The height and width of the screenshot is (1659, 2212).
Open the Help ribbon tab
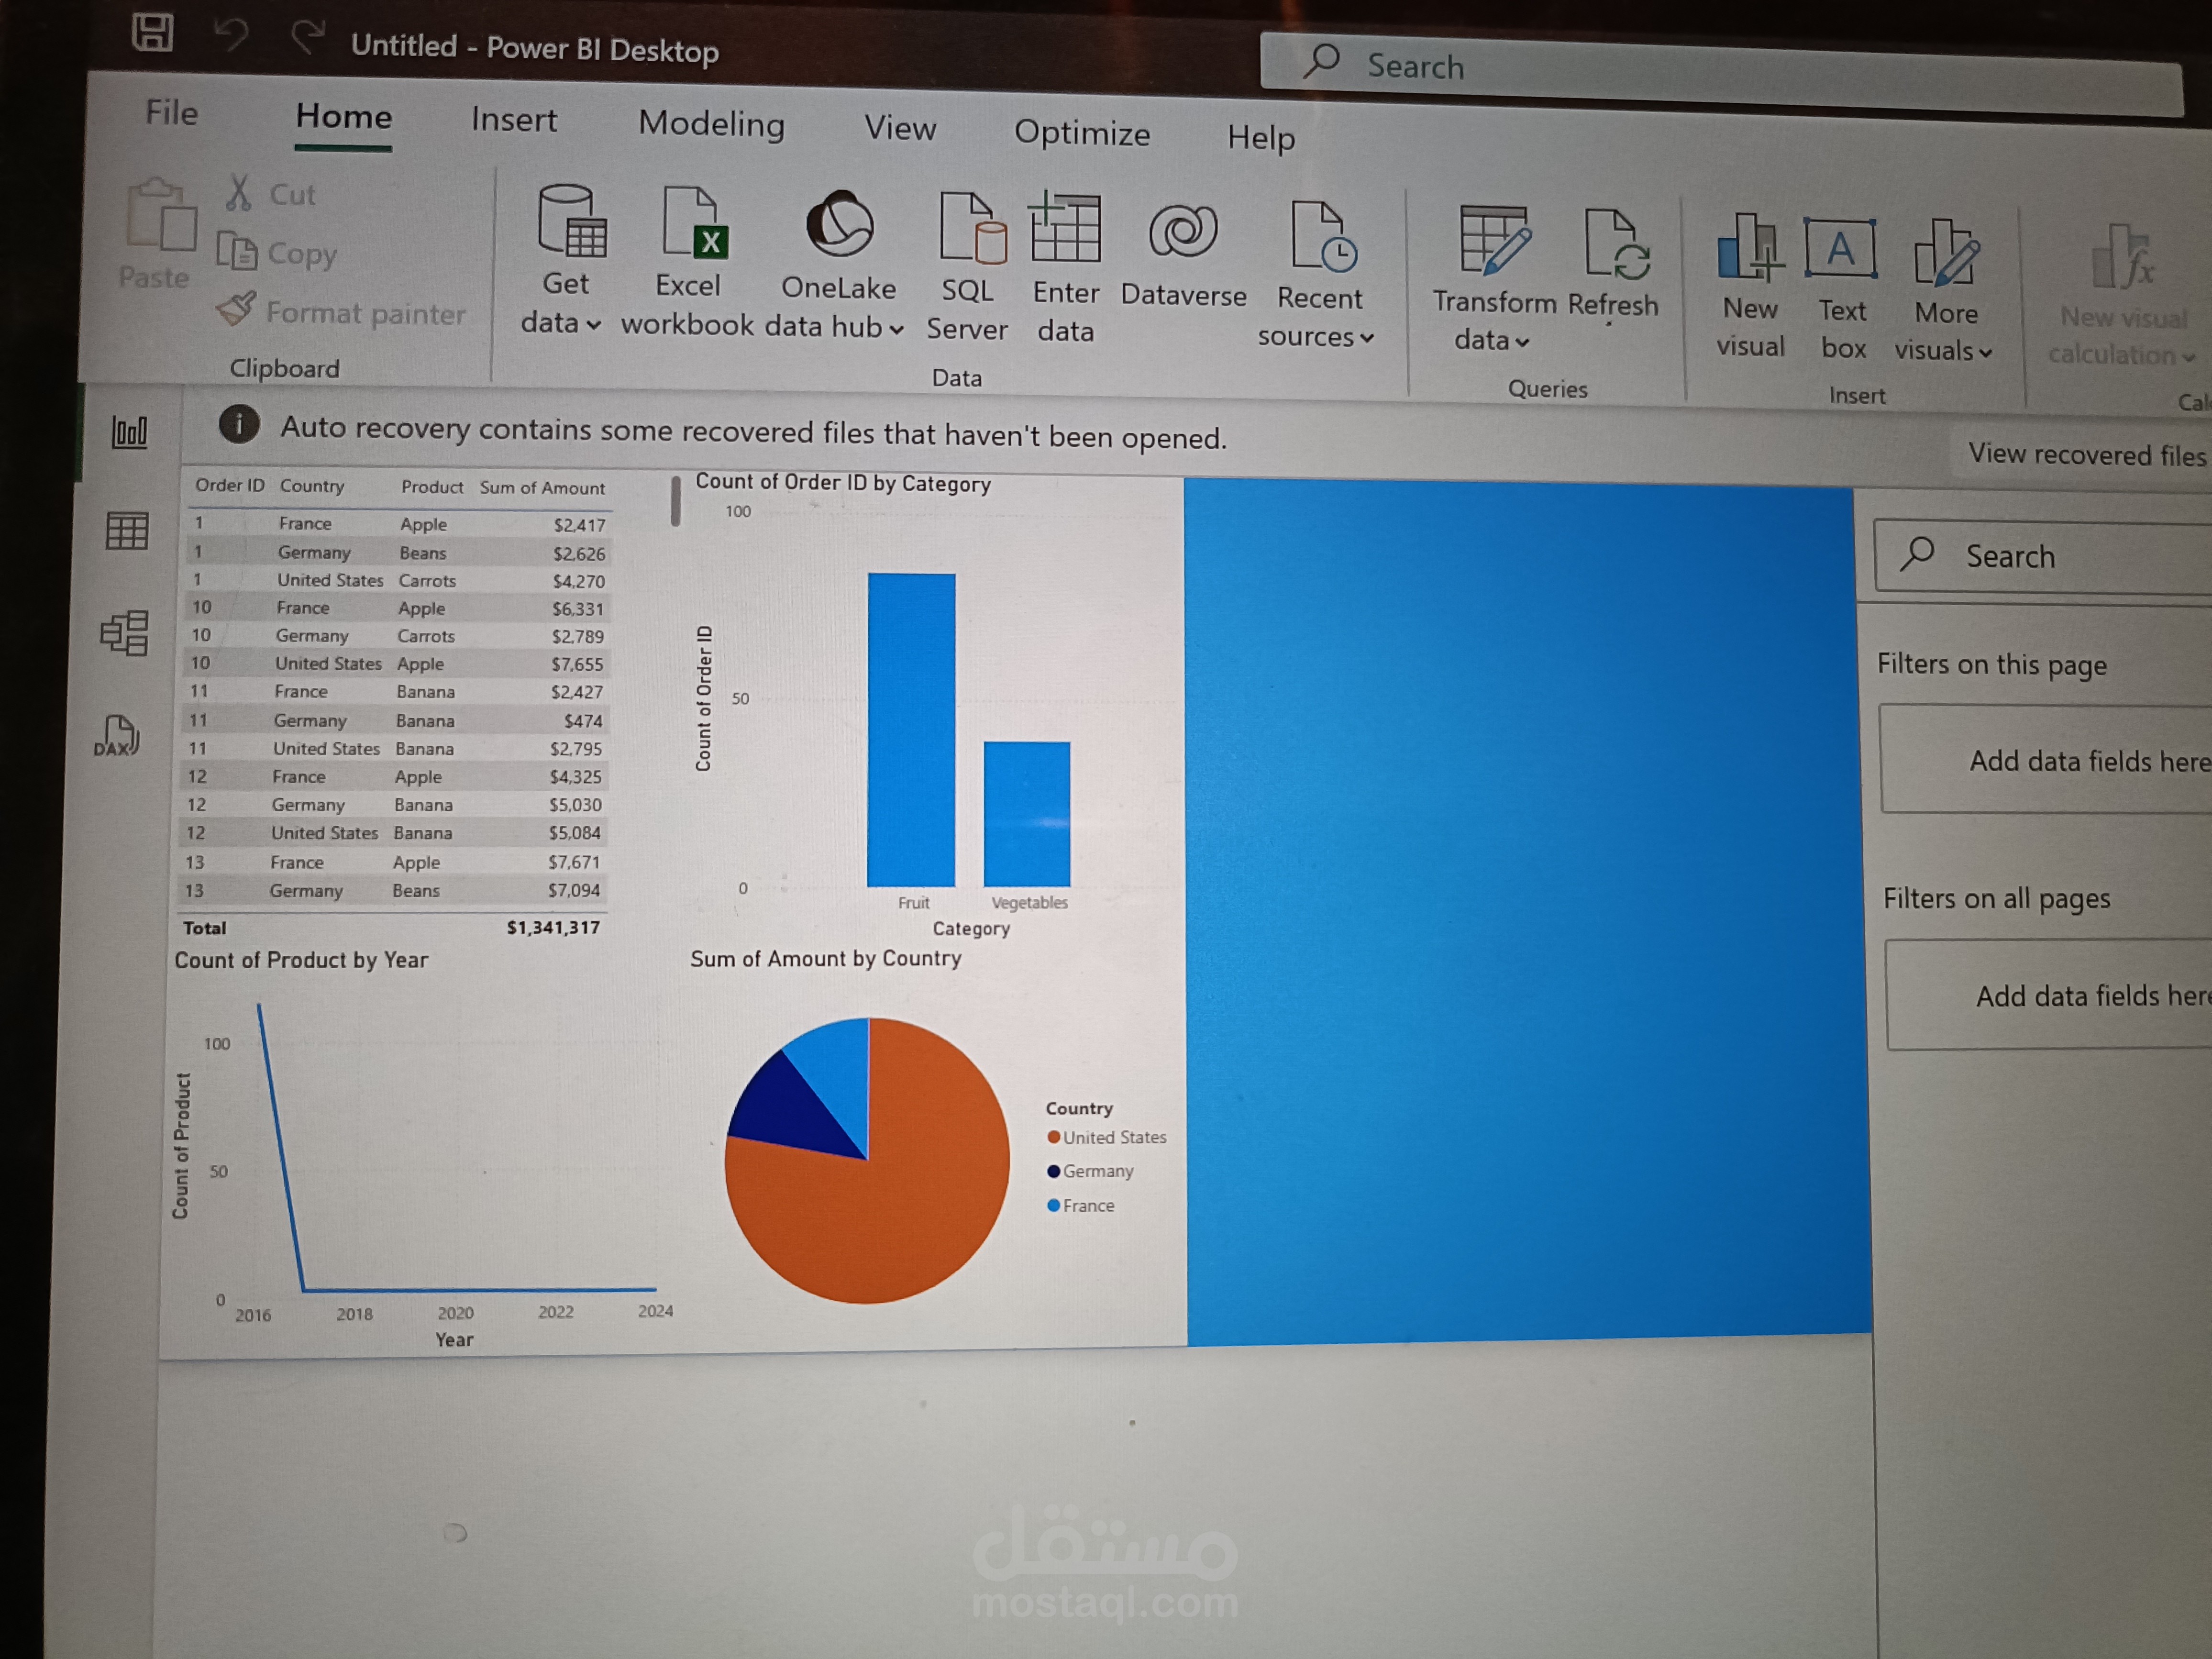click(1261, 137)
